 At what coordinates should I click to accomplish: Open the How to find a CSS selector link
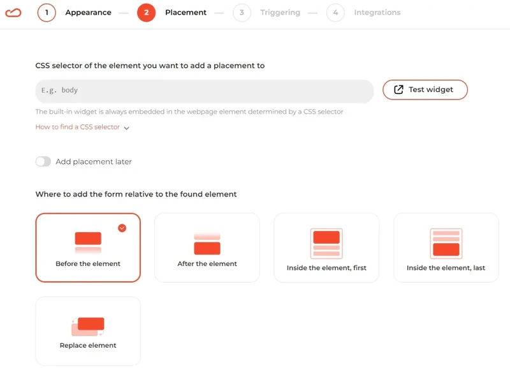point(76,127)
